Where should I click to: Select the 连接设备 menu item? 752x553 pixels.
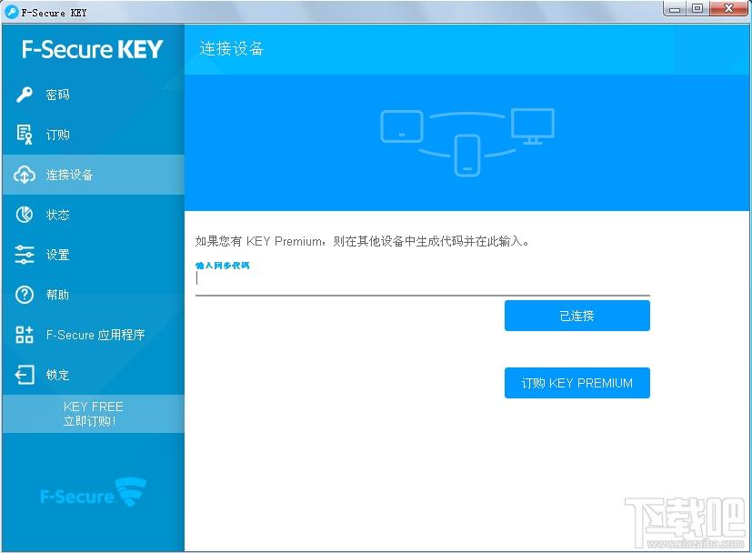coord(94,175)
